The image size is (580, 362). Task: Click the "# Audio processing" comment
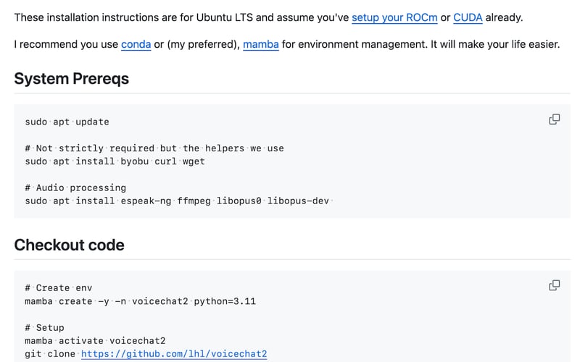pos(75,188)
